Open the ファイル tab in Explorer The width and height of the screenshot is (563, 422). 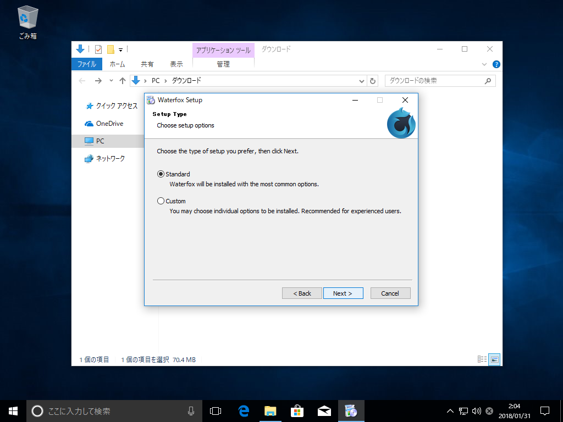(87, 64)
